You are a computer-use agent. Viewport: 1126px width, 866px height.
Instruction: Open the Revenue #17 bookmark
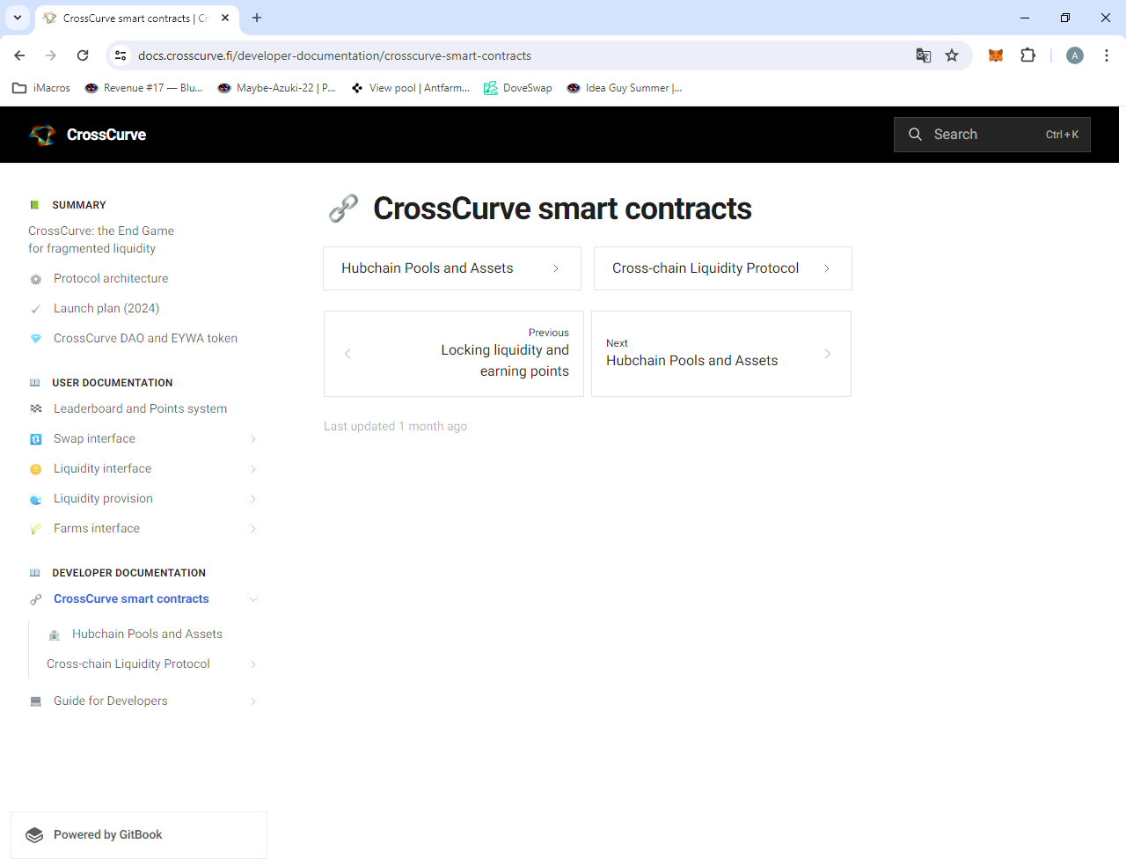tap(144, 88)
